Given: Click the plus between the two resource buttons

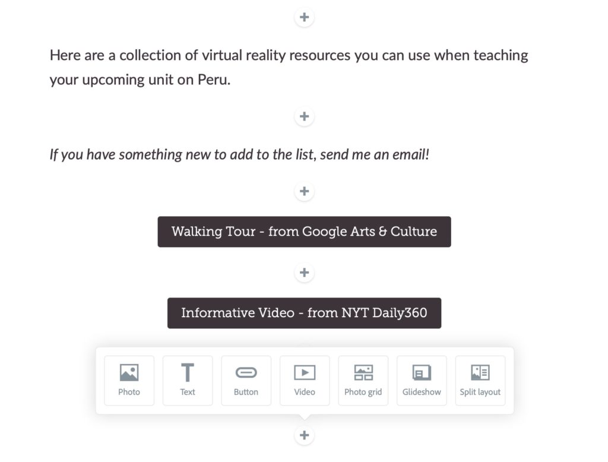Looking at the screenshot, I should (304, 273).
